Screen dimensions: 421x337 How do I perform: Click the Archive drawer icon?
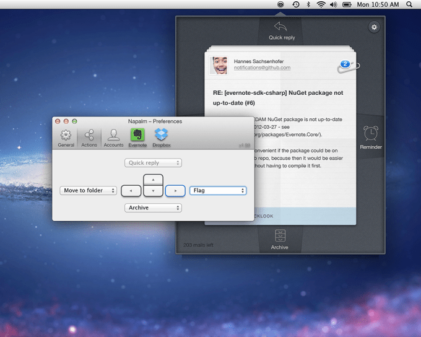pyautogui.click(x=280, y=235)
